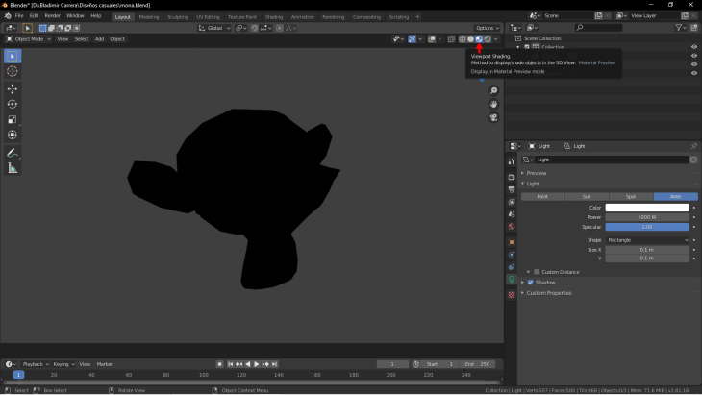Switch to the UV Editing workspace tab
702x395 pixels.
pyautogui.click(x=208, y=17)
